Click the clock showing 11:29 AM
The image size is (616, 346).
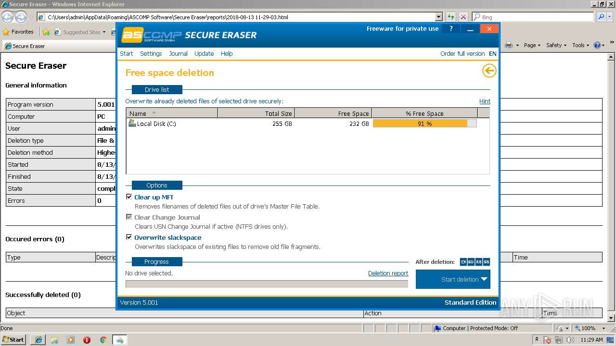(591, 340)
